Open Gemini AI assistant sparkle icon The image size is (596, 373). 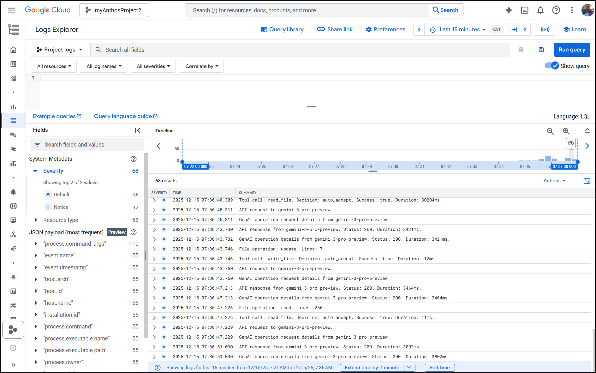[x=509, y=10]
